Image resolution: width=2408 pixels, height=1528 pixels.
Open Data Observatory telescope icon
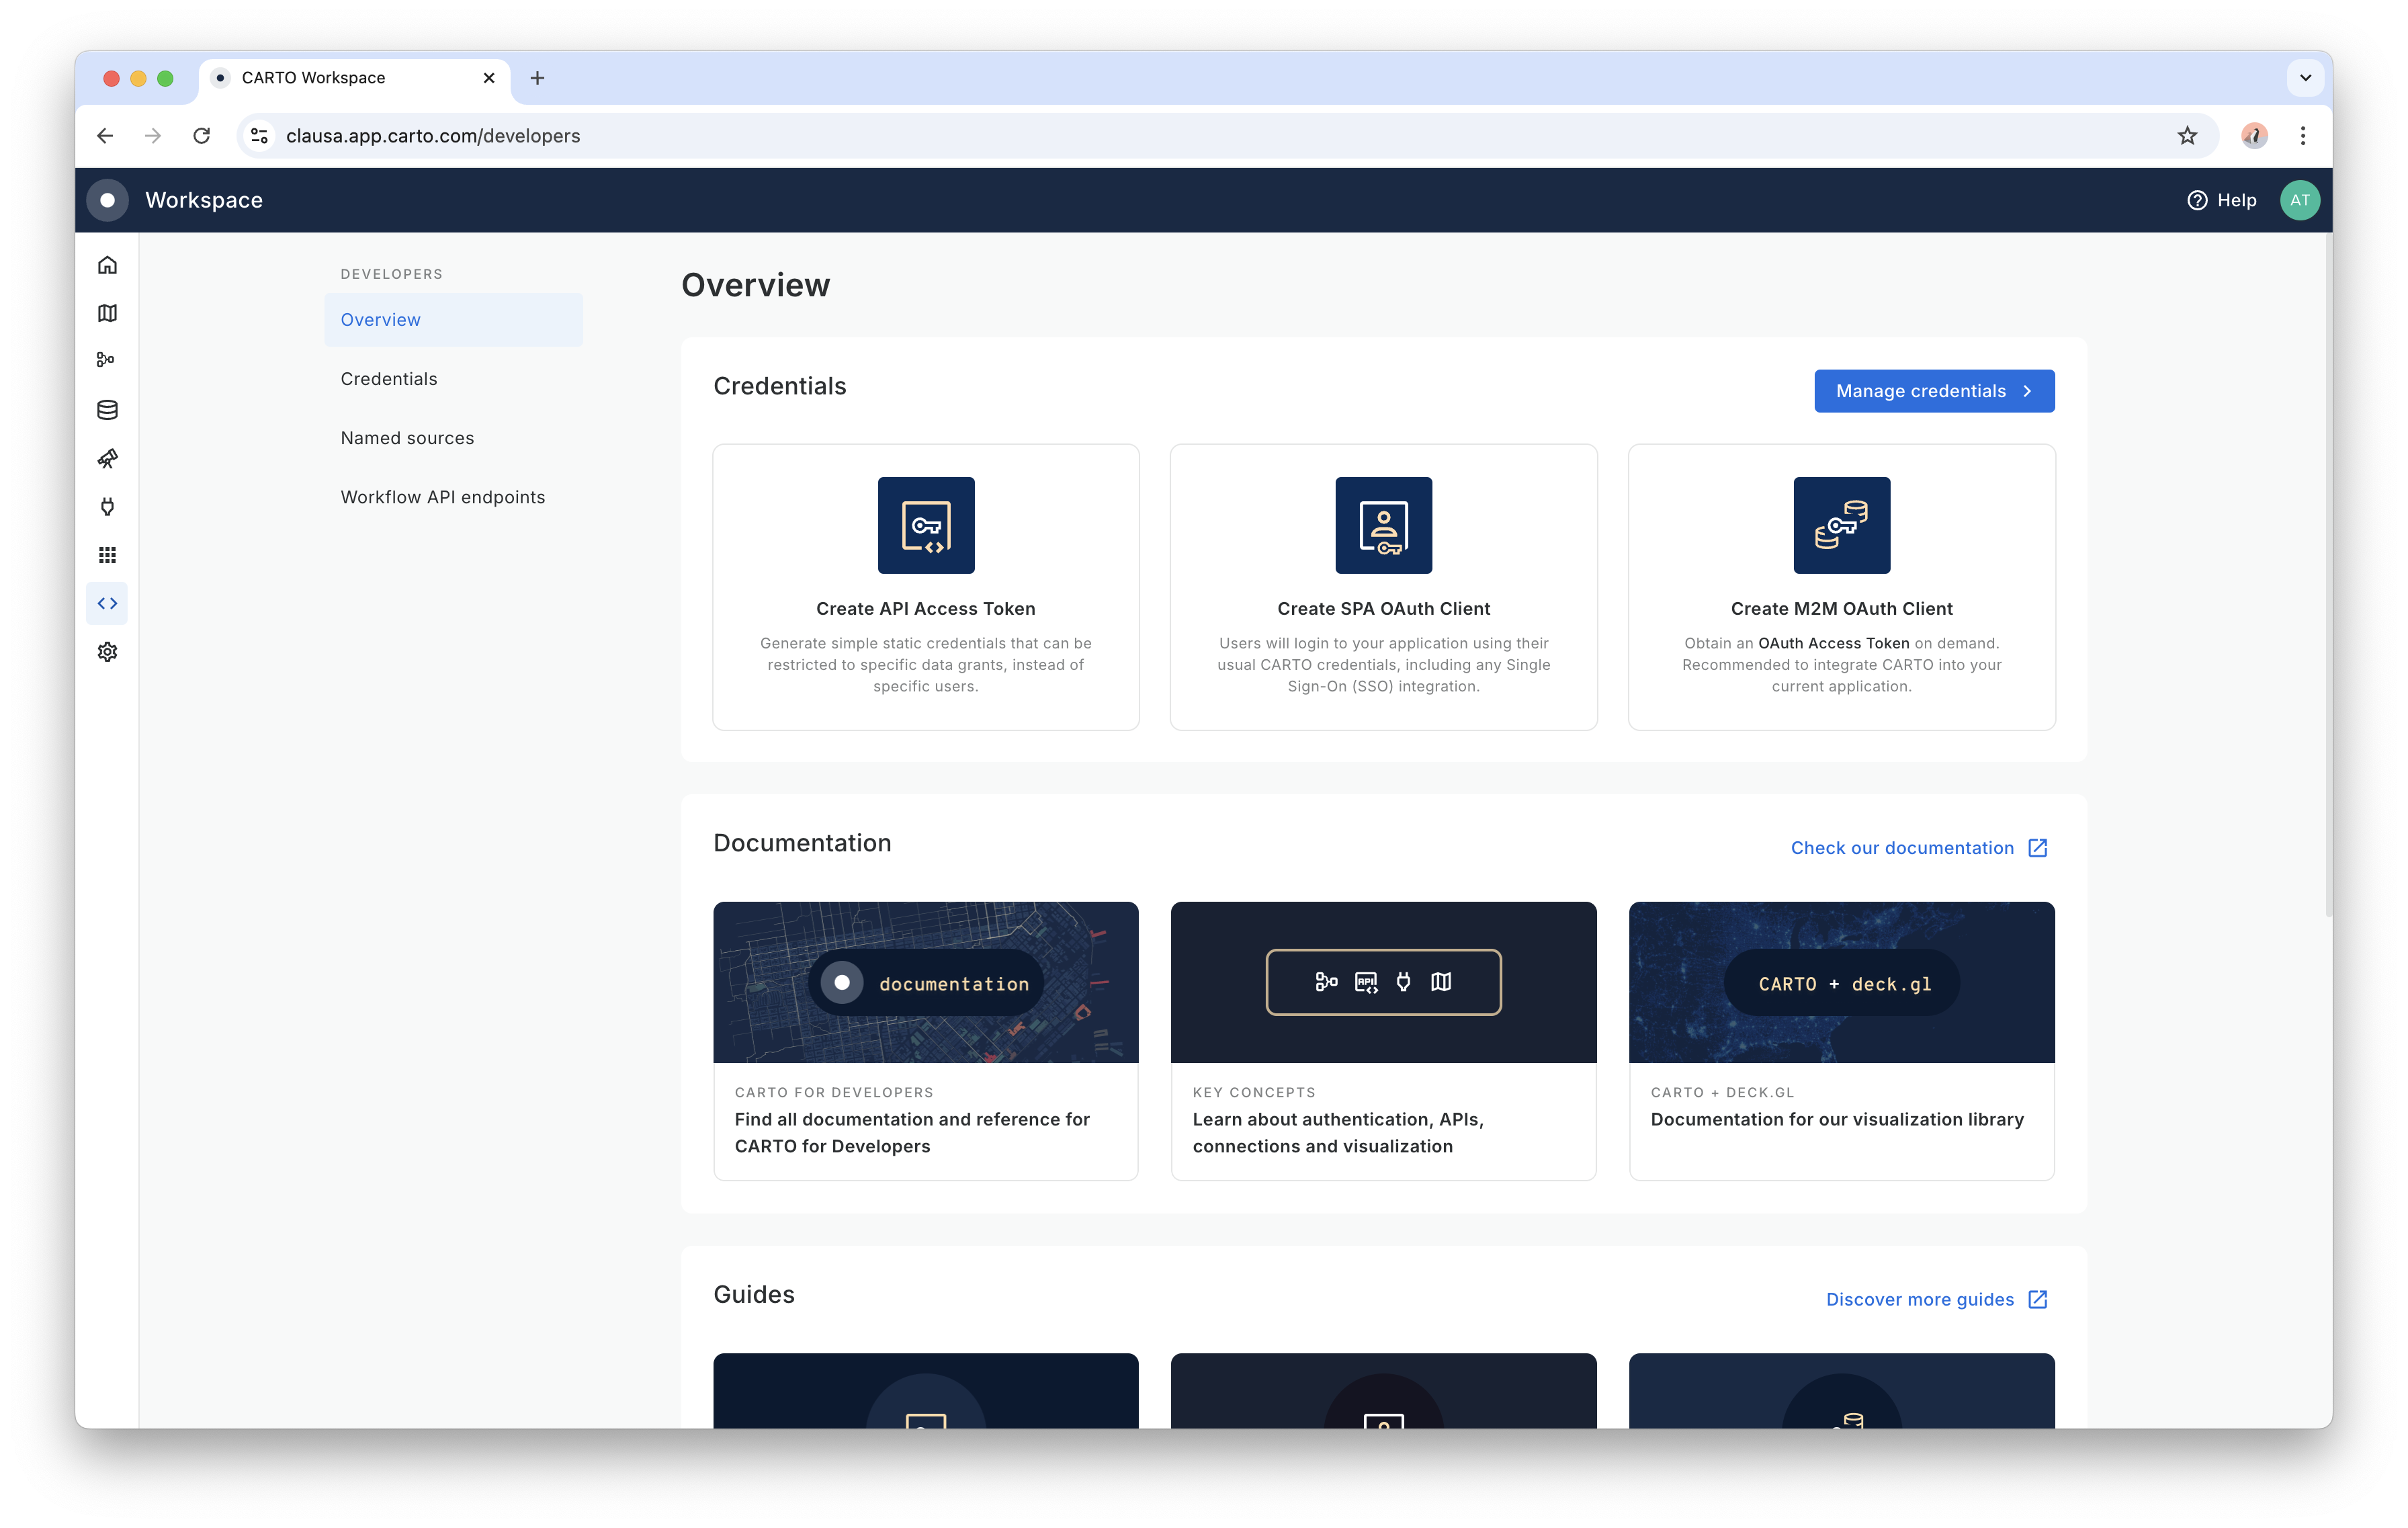[107, 458]
